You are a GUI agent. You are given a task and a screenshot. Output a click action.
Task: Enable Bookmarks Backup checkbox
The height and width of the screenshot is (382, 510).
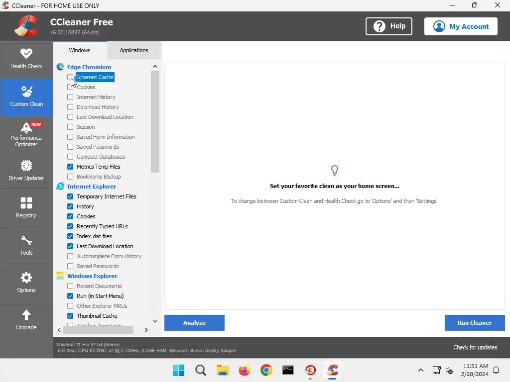70,177
